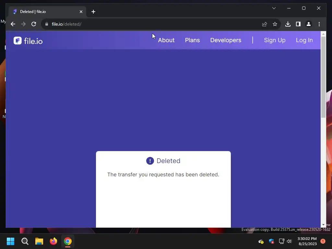Image resolution: width=332 pixels, height=249 pixels.
Task: Click the scrollbar down arrow
Action: [x=323, y=225]
